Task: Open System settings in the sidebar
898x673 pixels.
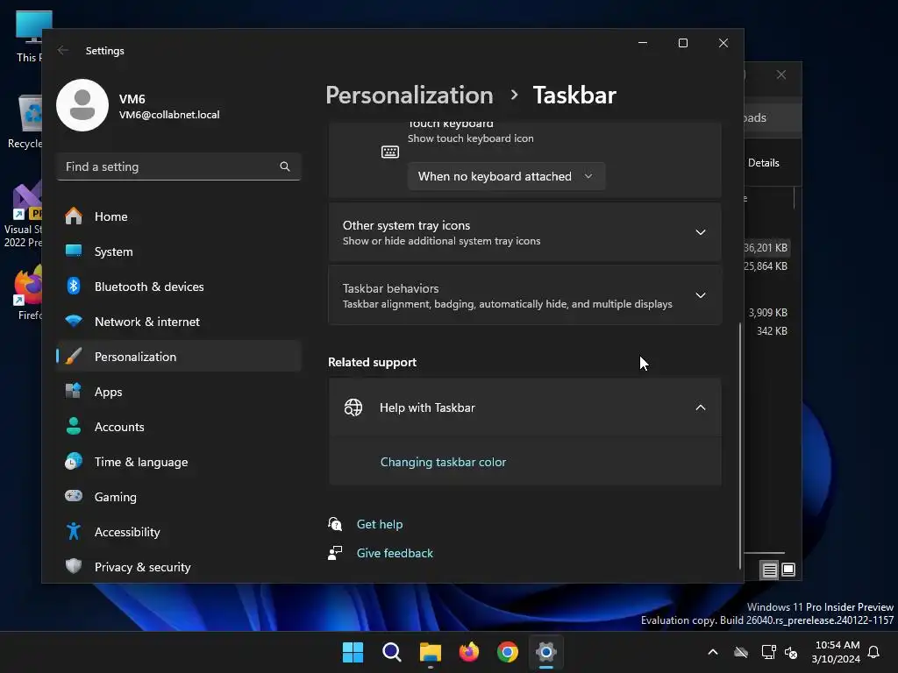Action: [179, 251]
